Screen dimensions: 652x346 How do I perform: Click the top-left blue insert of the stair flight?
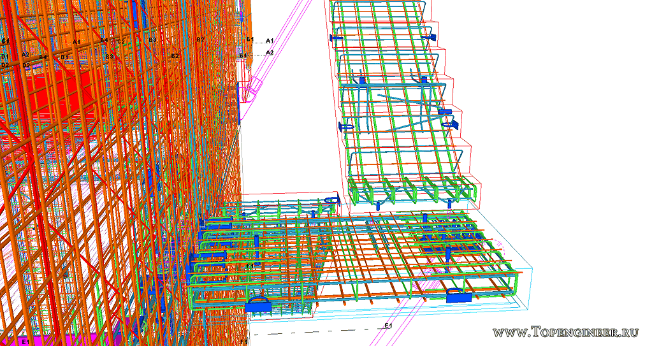click(335, 39)
